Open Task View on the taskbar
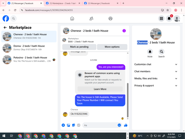Viewport: 185px width, 139px height. click(x=11, y=136)
